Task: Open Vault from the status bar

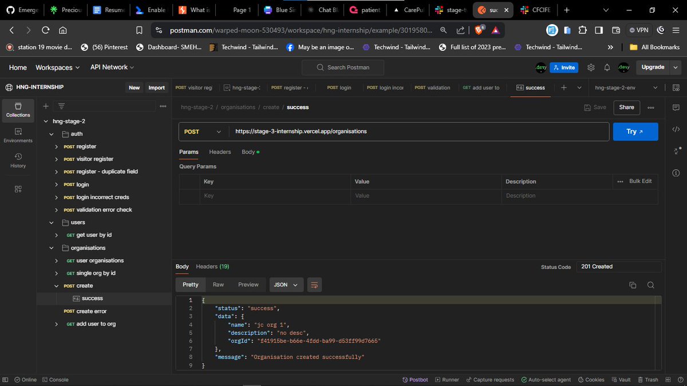Action: pyautogui.click(x=621, y=380)
